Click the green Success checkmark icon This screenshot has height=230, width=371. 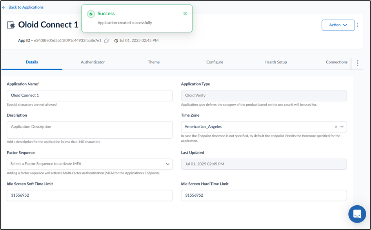[x=91, y=14]
